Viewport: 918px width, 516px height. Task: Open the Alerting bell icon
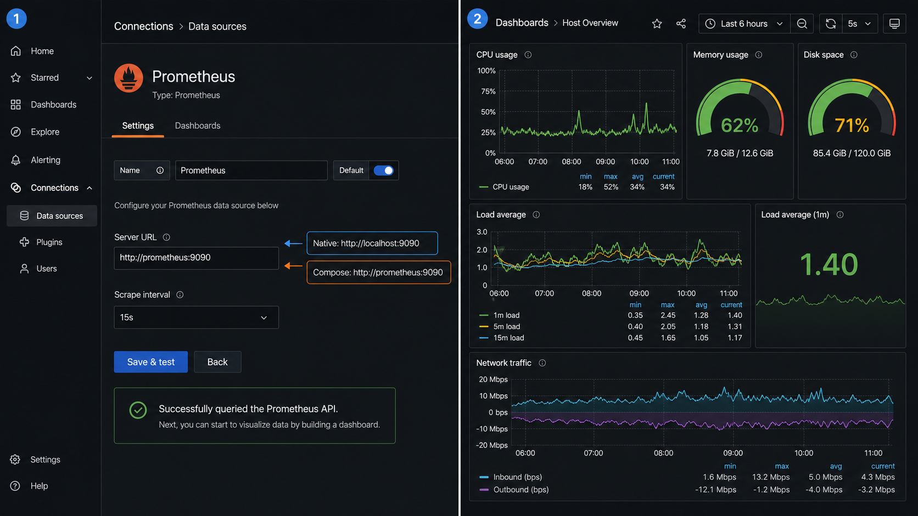(16, 160)
